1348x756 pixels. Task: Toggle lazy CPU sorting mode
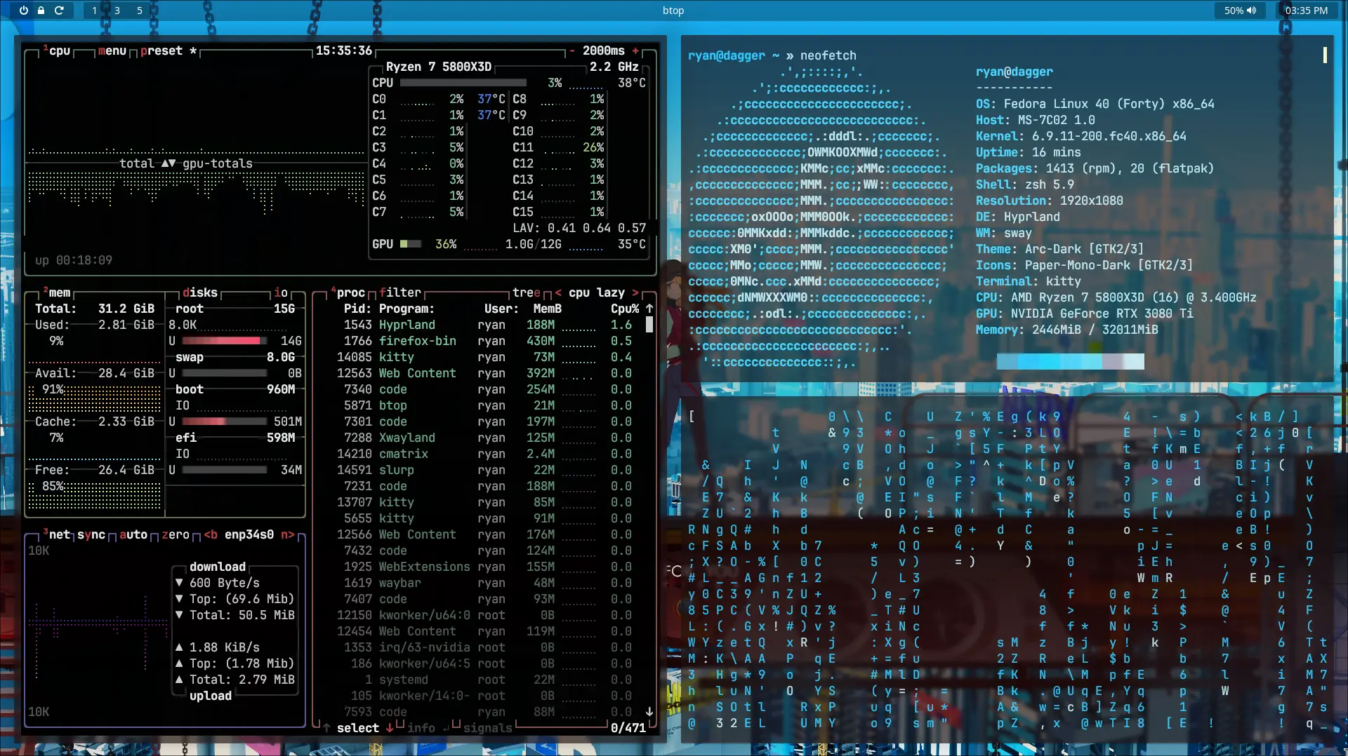[611, 293]
